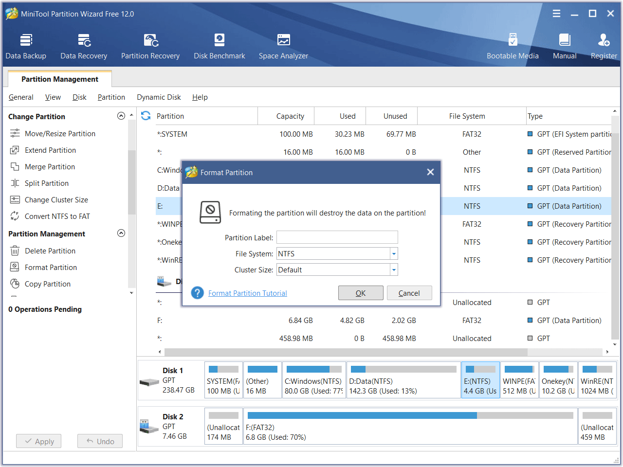Choose Merge Partition in the sidebar

pyautogui.click(x=42, y=166)
